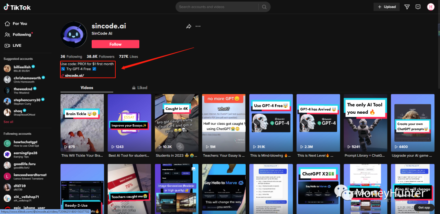Open theweeknd suggested account avatar

[7, 91]
